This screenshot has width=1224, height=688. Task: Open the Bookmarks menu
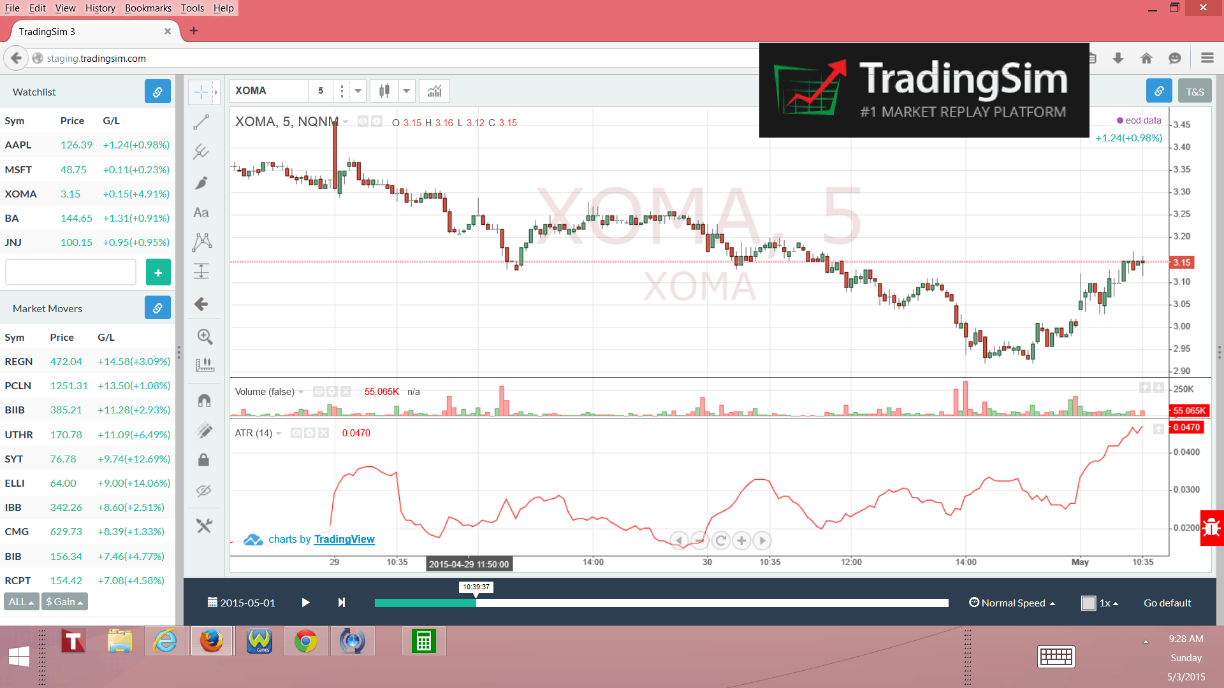tap(148, 8)
